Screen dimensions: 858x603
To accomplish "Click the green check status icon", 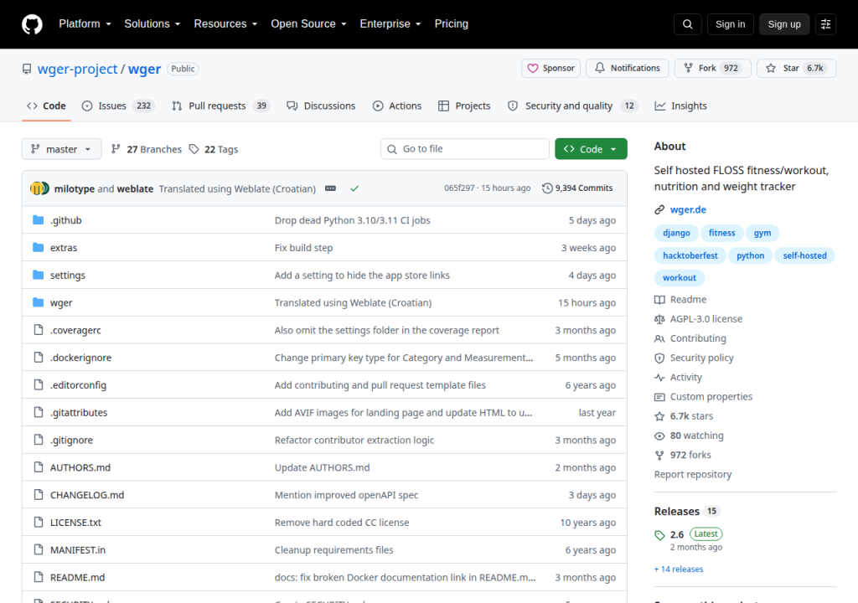I will [x=354, y=188].
